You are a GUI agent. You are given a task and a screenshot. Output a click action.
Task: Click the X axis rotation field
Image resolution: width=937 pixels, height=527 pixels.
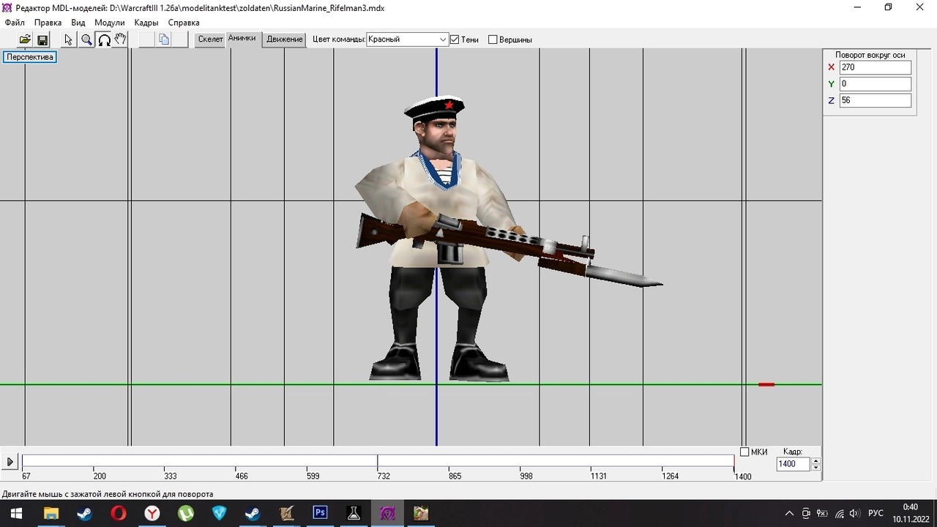pos(876,67)
